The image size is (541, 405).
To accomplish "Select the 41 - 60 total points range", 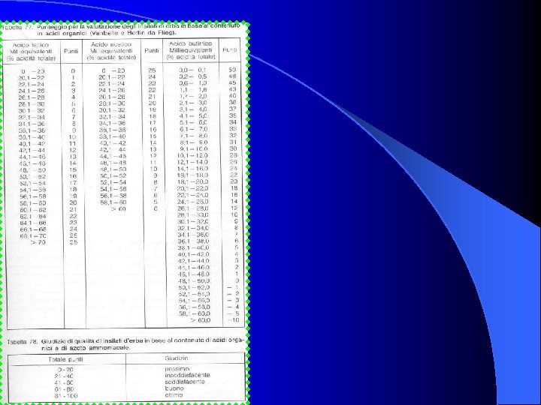I will coord(64,382).
